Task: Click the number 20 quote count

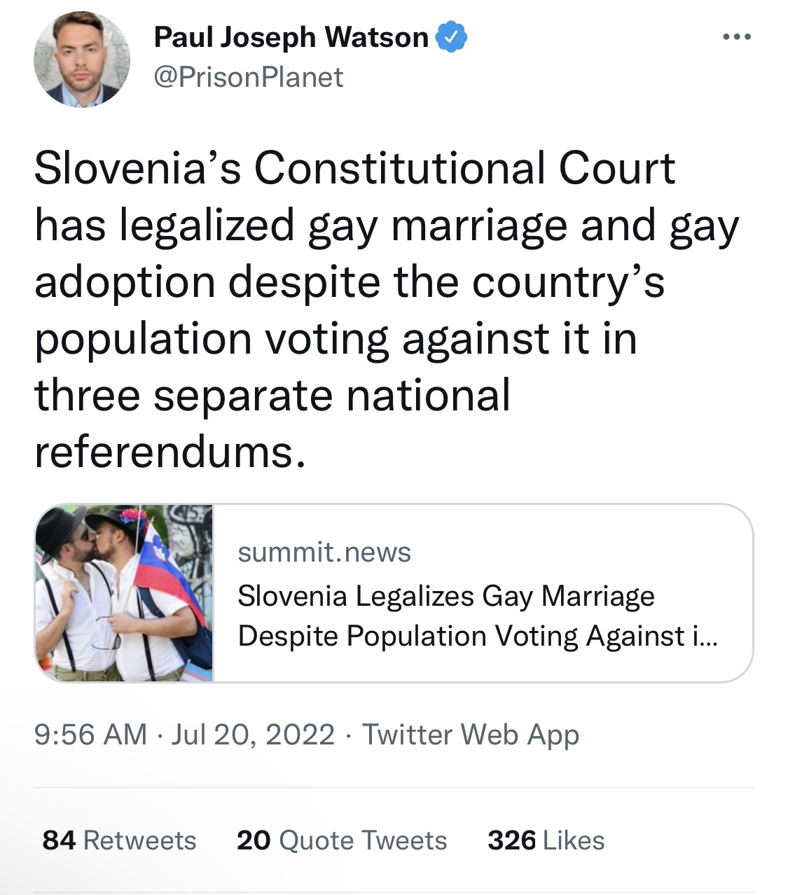Action: click(254, 840)
